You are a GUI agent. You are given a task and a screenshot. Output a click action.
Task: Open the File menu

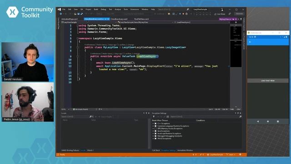[x=64, y=9]
